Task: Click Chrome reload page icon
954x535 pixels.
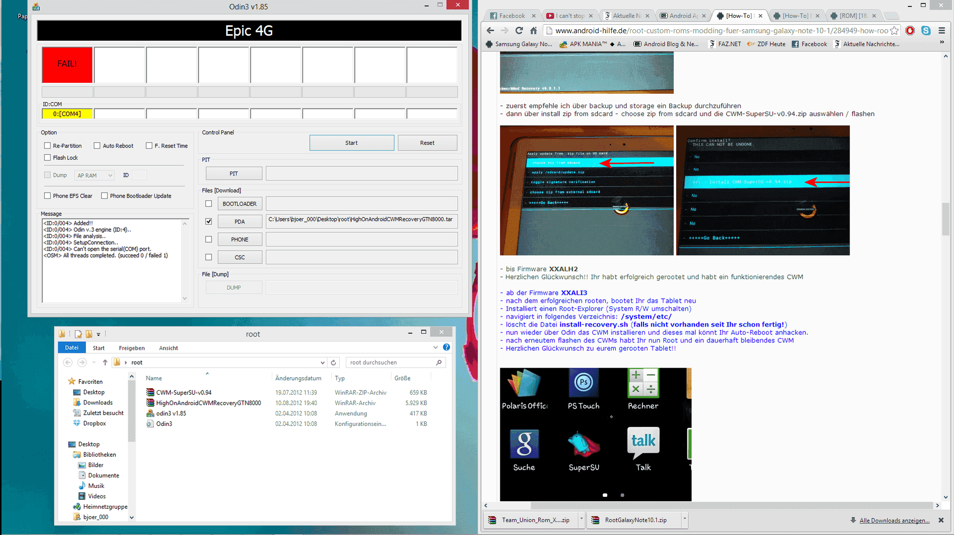Action: pos(519,31)
